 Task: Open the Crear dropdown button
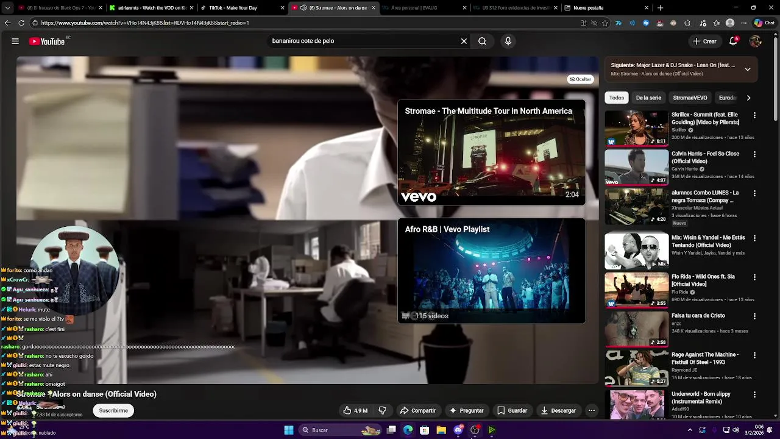[x=704, y=41]
